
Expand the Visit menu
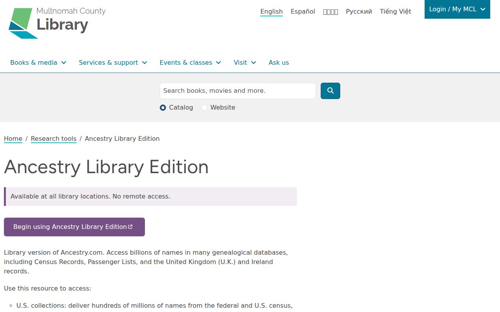[245, 63]
